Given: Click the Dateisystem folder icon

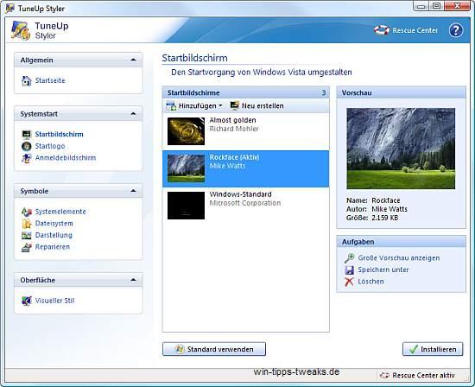Looking at the screenshot, I should tap(27, 224).
